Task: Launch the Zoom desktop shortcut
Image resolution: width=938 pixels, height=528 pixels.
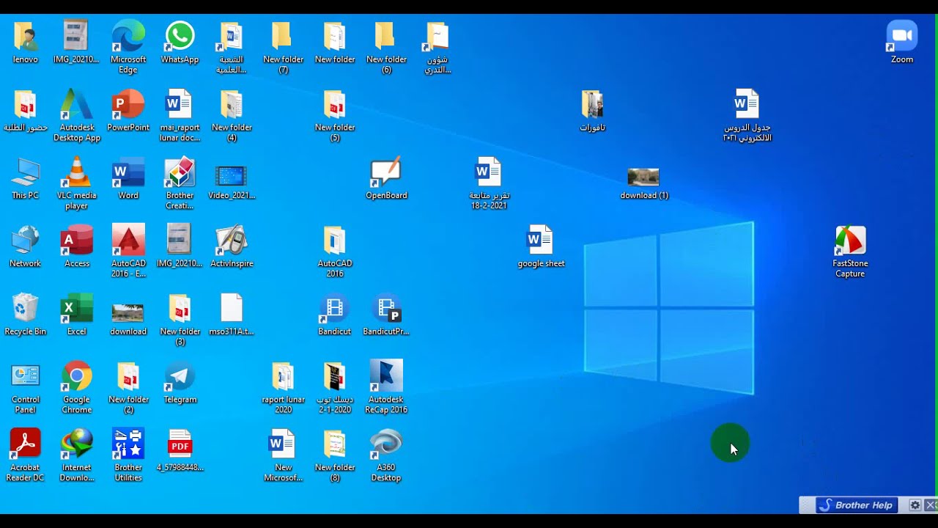Action: click(901, 43)
